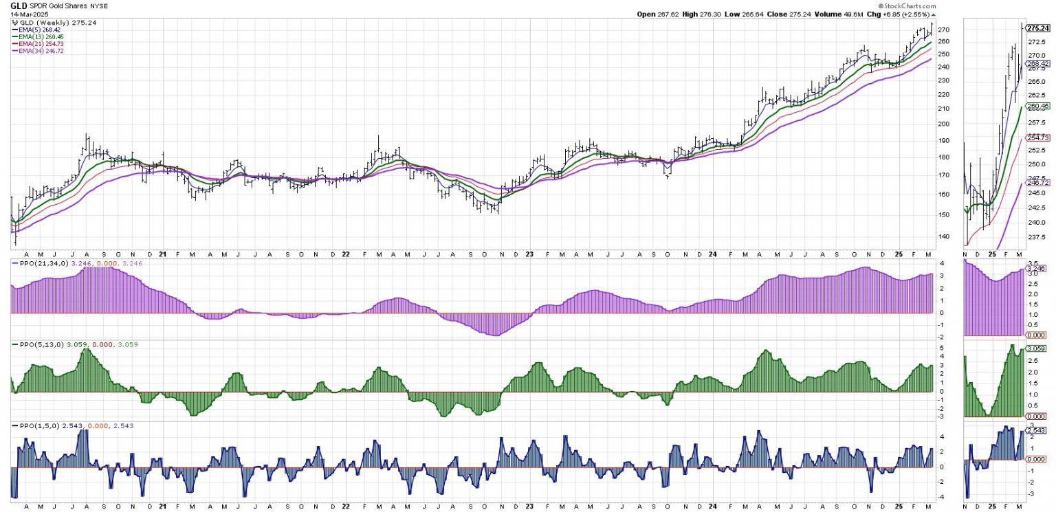Click the 14-Mar-2025 date text
1056x512 pixels.
28,14
